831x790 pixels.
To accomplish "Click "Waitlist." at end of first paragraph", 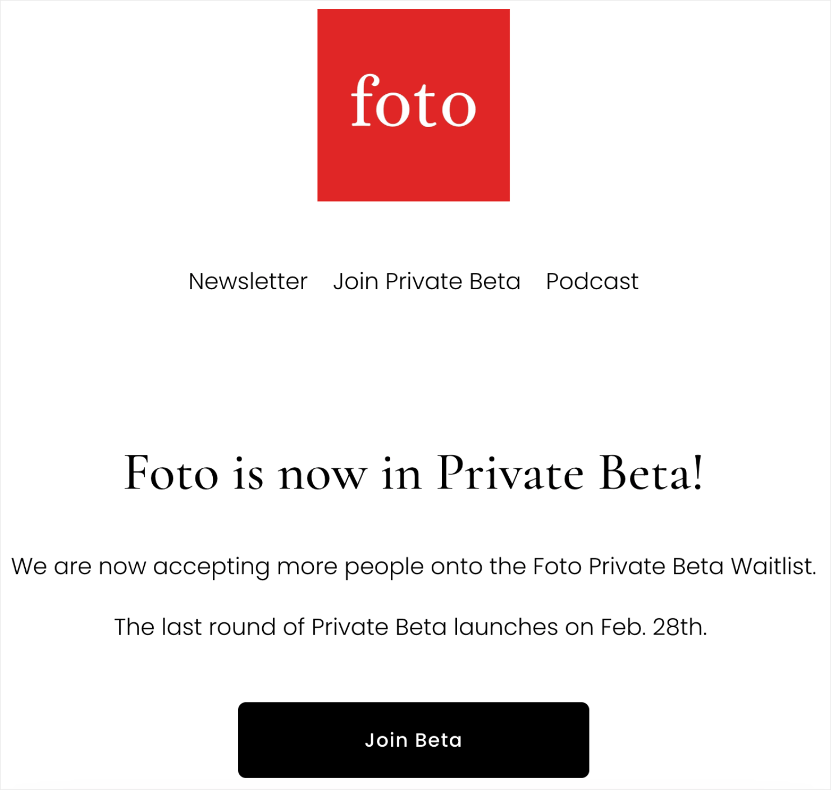I will pyautogui.click(x=773, y=566).
